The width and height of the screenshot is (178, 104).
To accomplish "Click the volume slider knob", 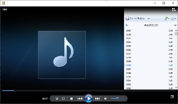I will click(117, 98).
